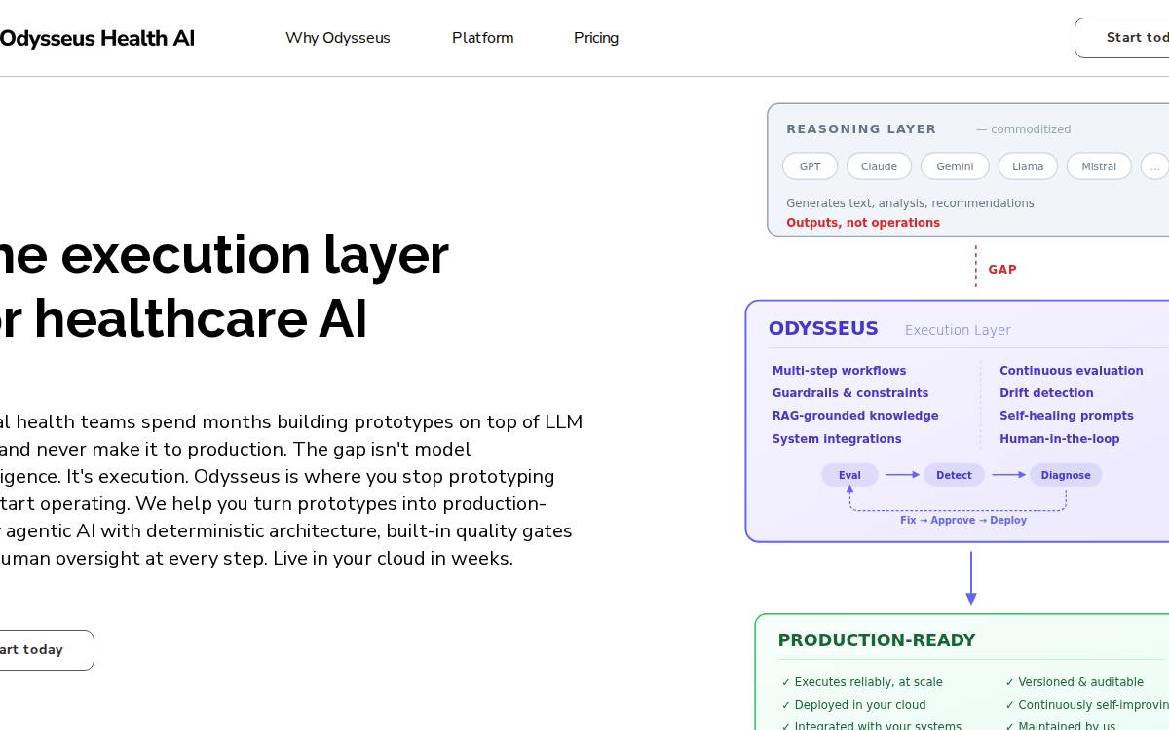Click the Diagnose step pill
The height and width of the screenshot is (730, 1169).
1066,475
